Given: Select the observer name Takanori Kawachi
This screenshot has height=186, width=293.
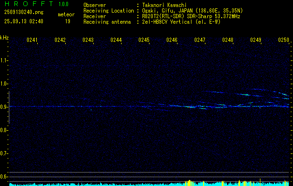Looking at the screenshot, I should [164, 5].
